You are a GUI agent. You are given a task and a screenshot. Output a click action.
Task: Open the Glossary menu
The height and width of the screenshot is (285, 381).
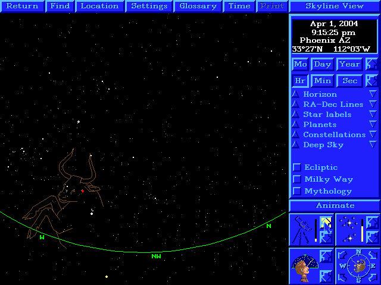click(198, 6)
